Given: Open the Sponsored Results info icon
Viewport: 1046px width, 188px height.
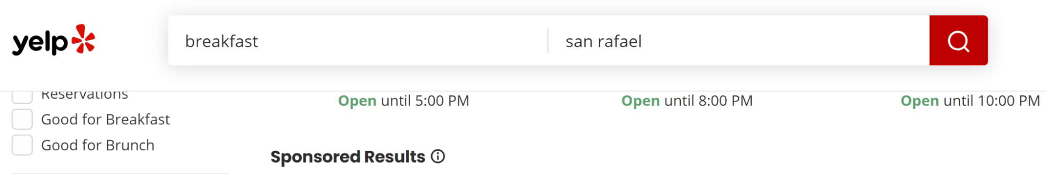Looking at the screenshot, I should pos(438,156).
